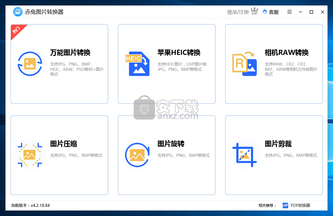This screenshot has width=333, height=216.
Task: Click the 相关推荐： label
Action: pos(267,205)
